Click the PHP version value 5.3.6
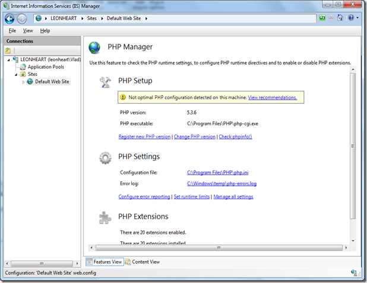Image resolution: width=367 pixels, height=283 pixels. [192, 113]
